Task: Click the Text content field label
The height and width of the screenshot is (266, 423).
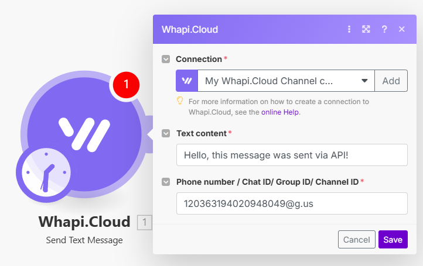Action: click(x=202, y=133)
